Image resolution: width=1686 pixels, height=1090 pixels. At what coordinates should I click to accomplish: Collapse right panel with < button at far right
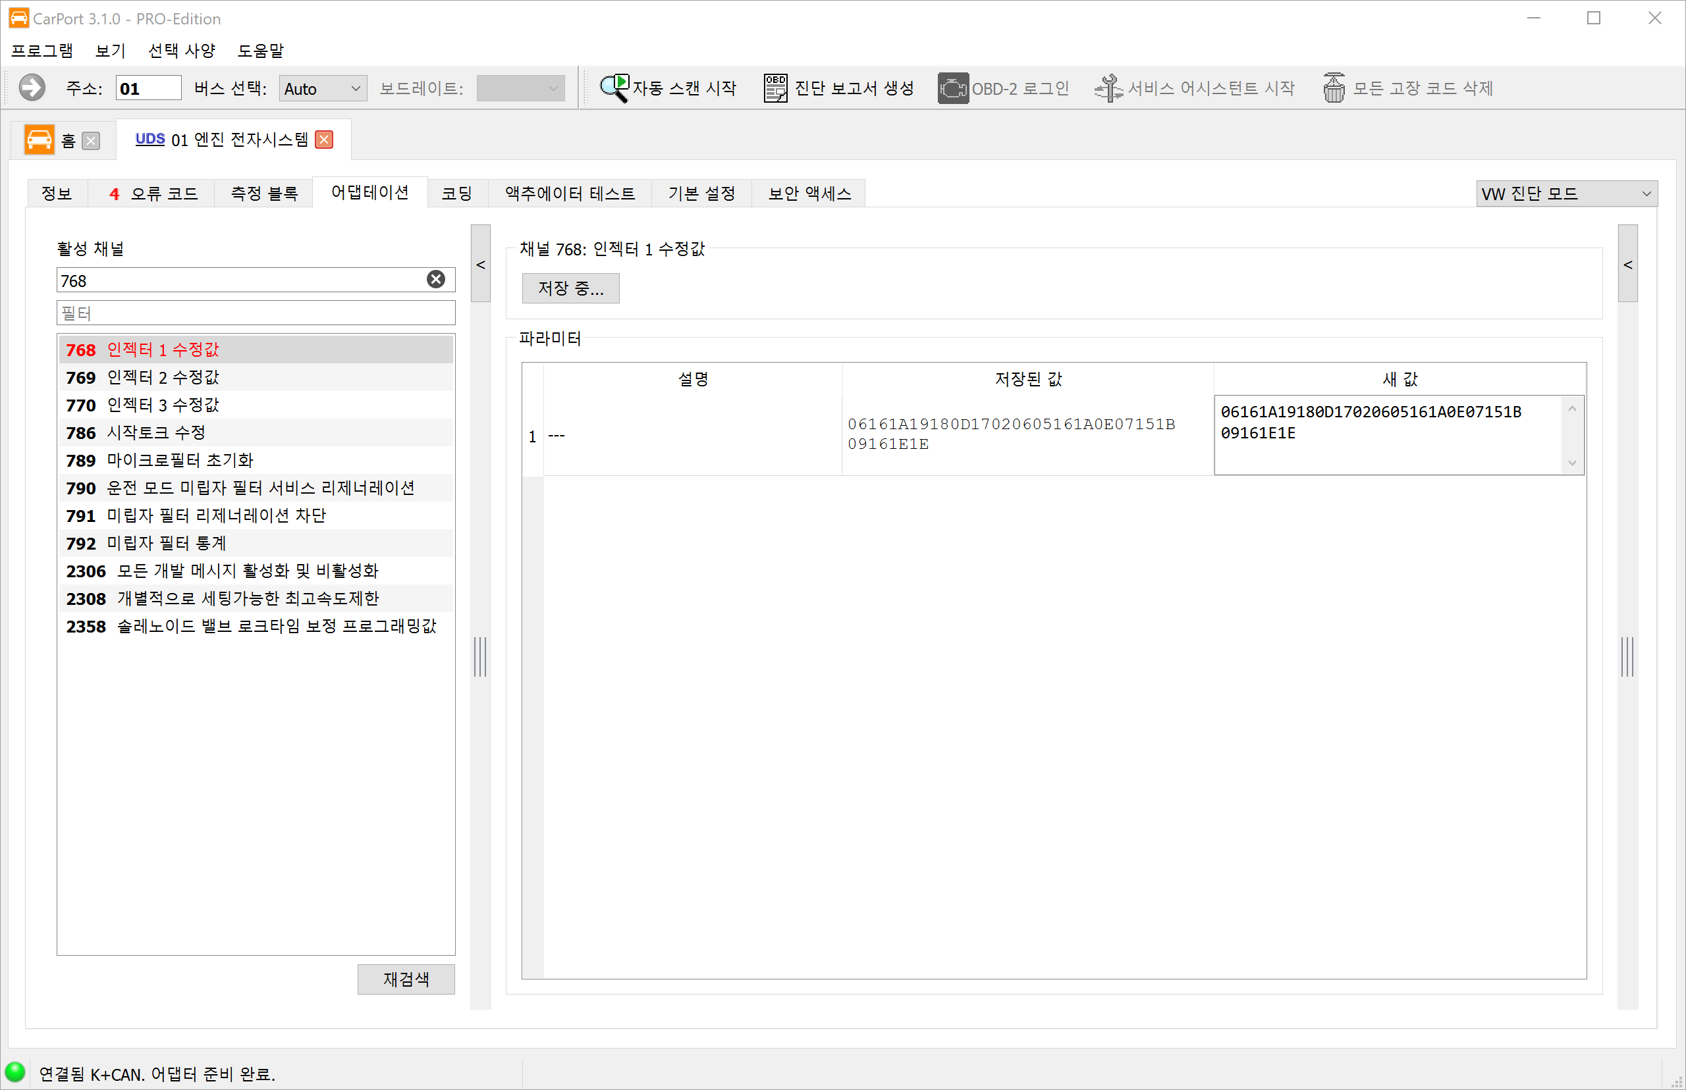1628,264
